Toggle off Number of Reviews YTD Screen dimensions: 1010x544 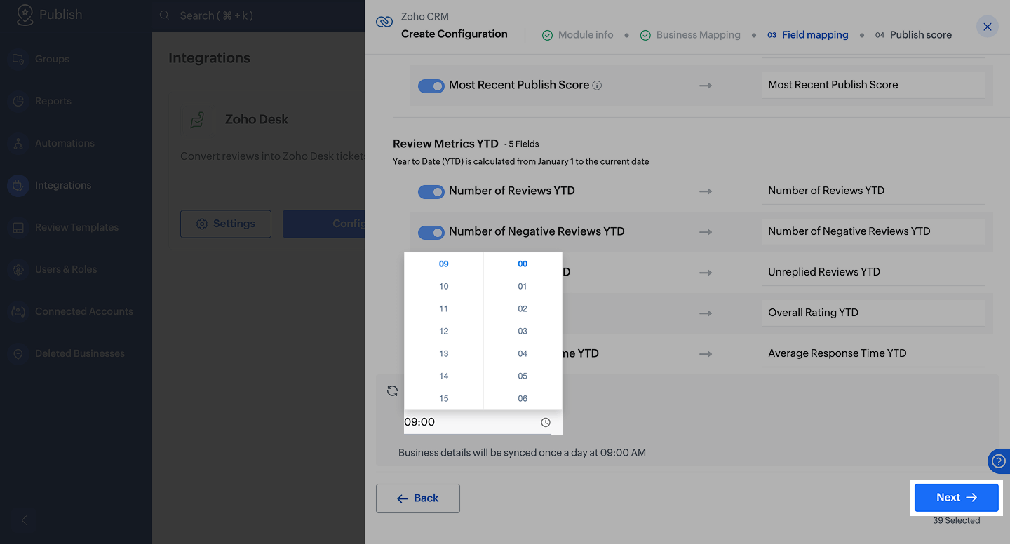pyautogui.click(x=431, y=191)
